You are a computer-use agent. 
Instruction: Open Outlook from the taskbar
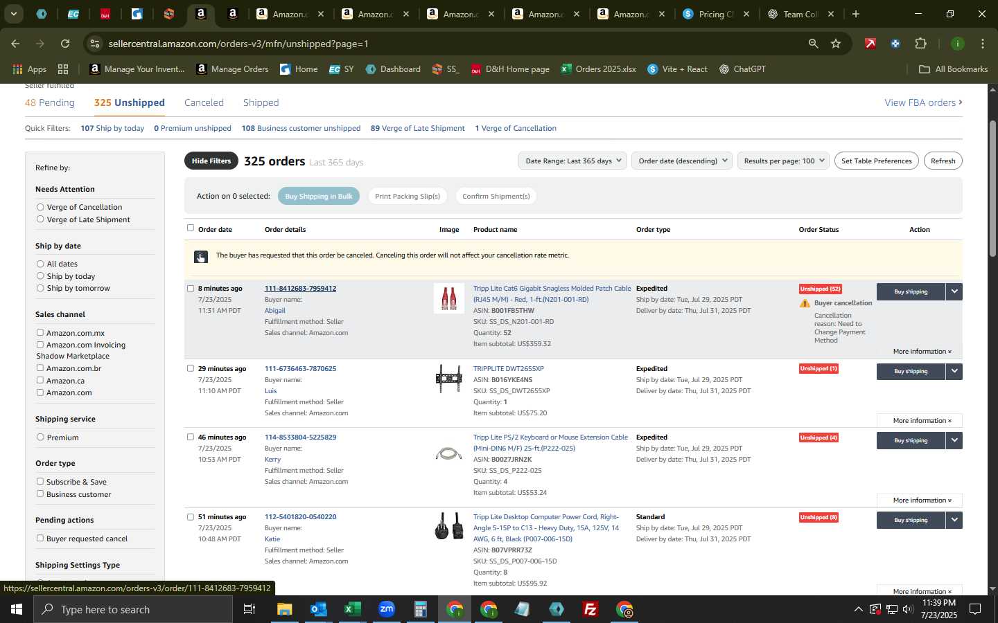pyautogui.click(x=318, y=609)
